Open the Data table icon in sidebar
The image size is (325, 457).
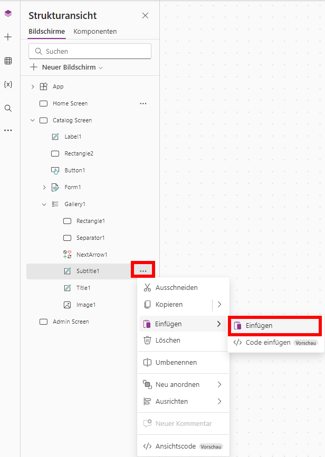8,61
